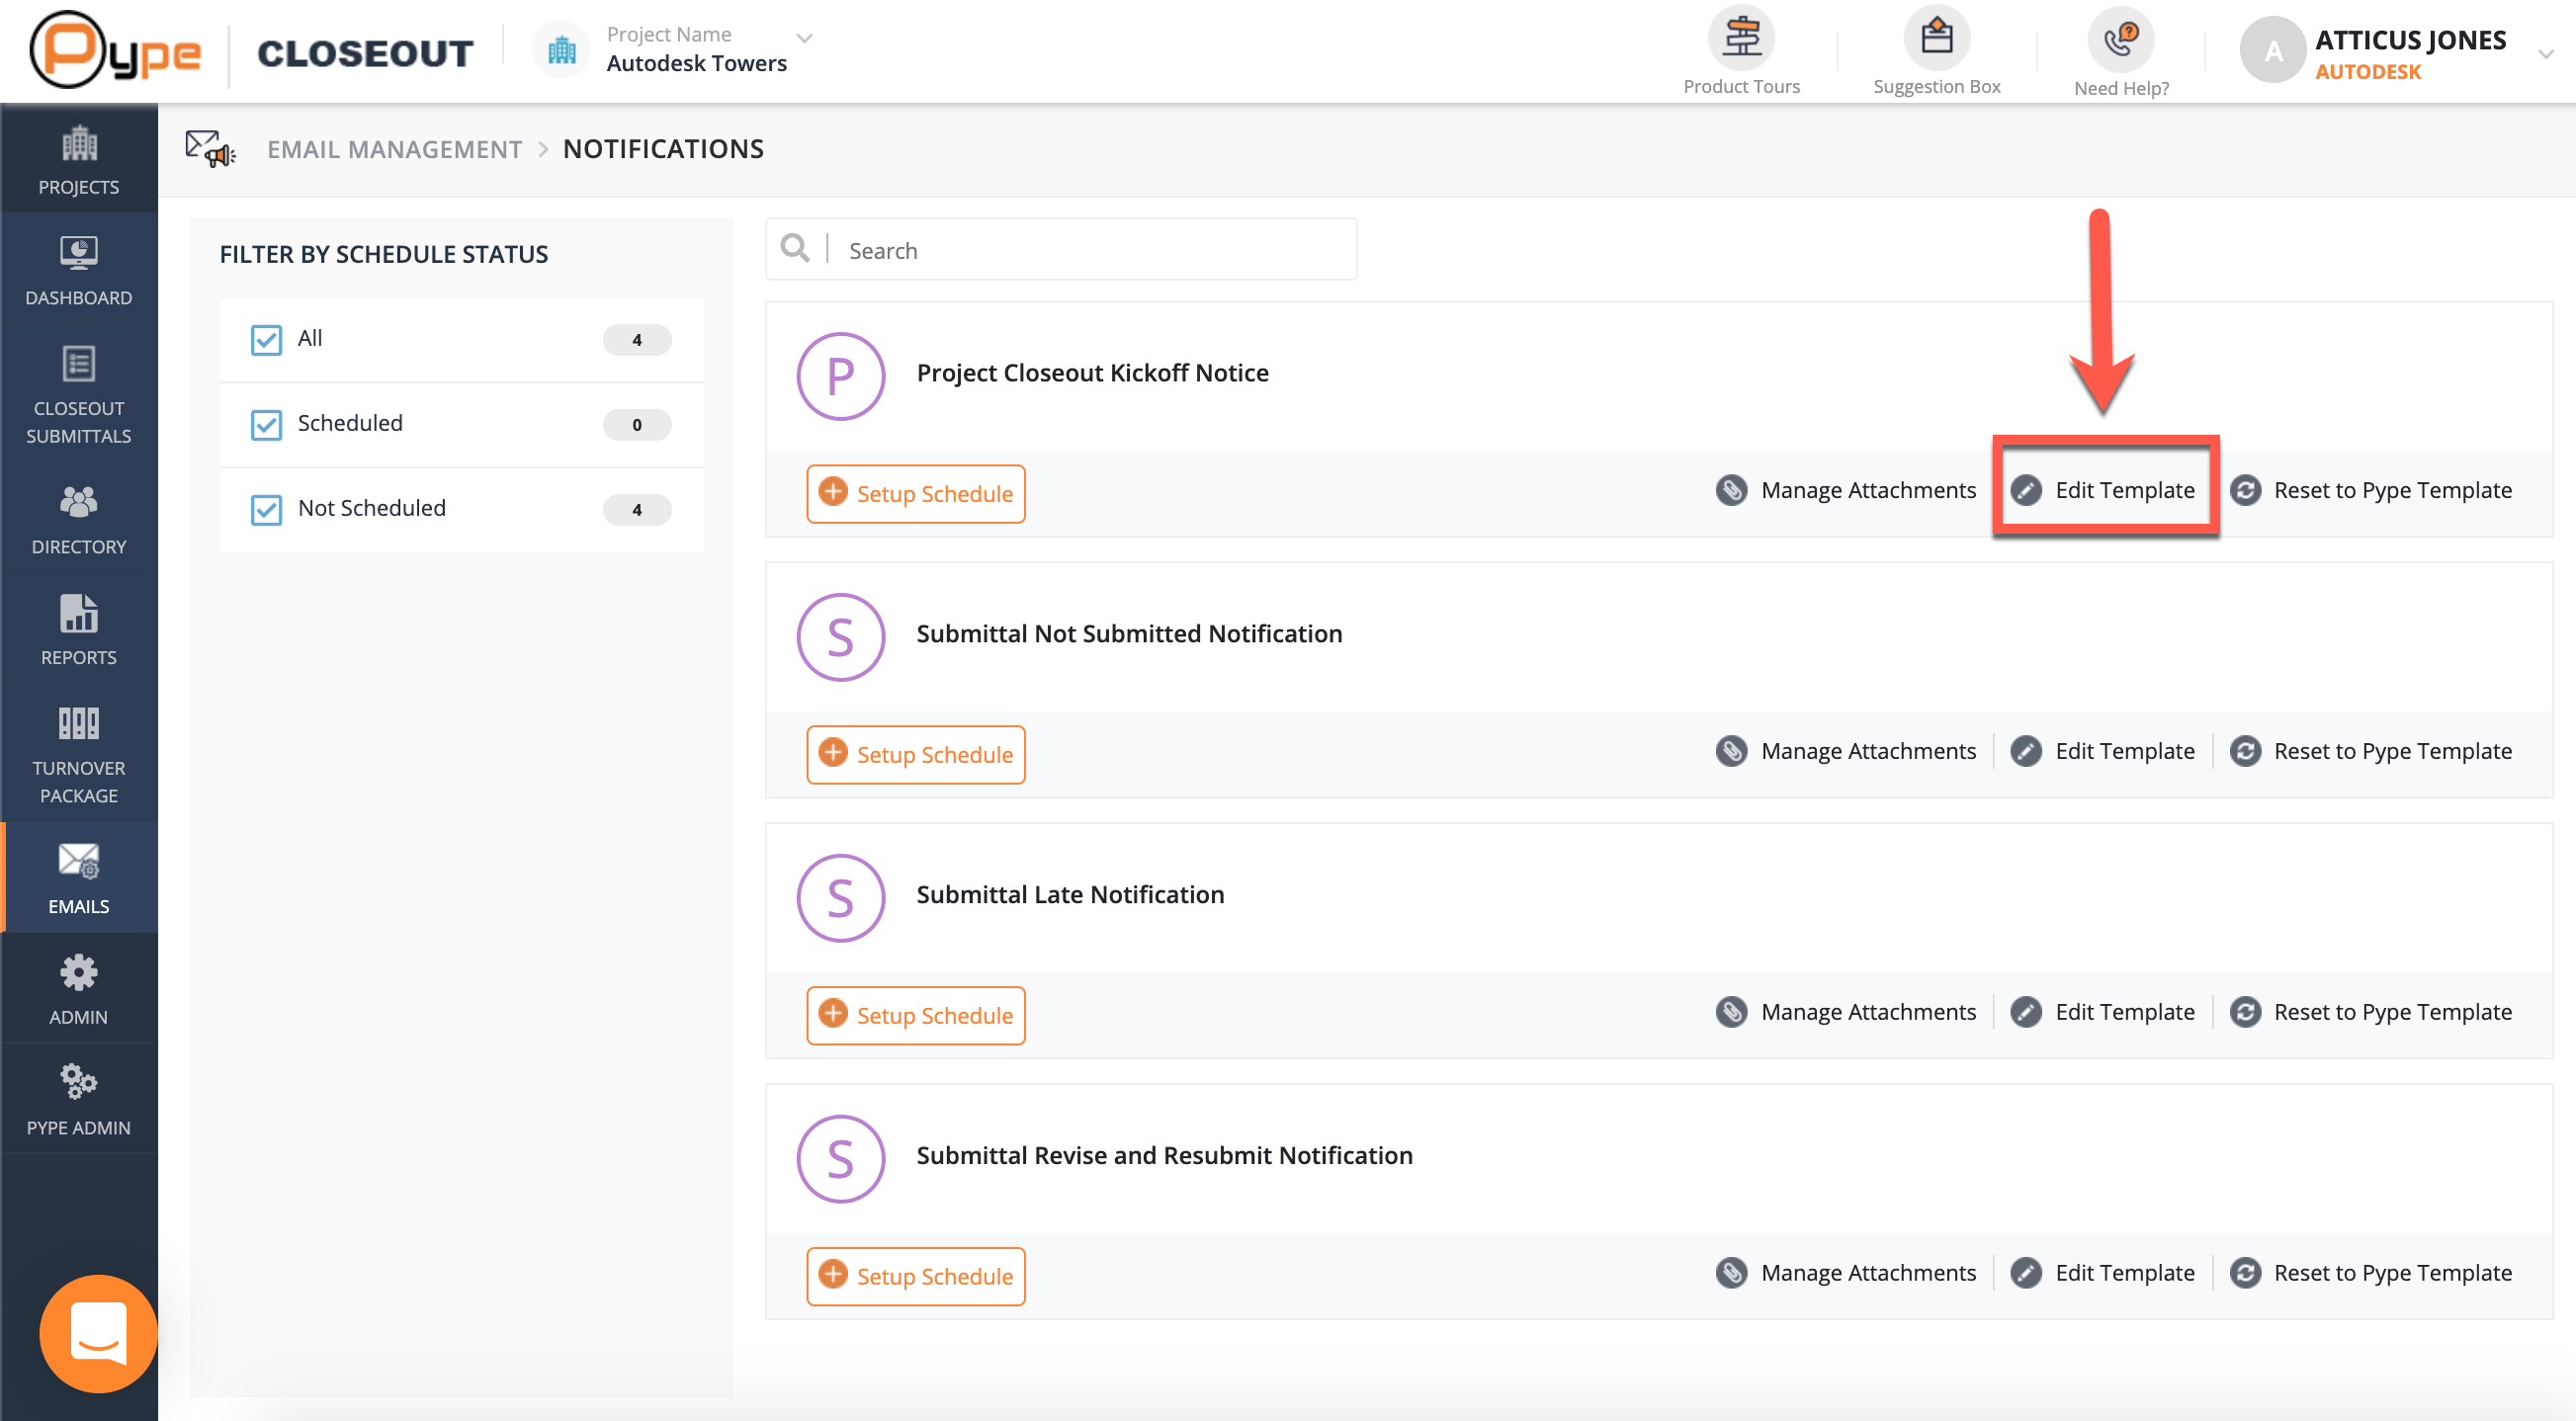Select the Dashboard menu item
This screenshot has height=1421, width=2576.
78,270
